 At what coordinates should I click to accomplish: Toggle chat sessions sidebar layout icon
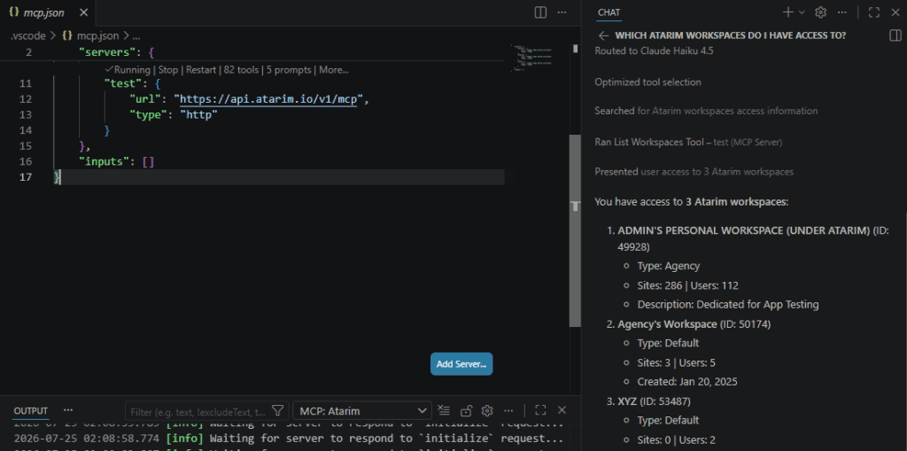[895, 36]
